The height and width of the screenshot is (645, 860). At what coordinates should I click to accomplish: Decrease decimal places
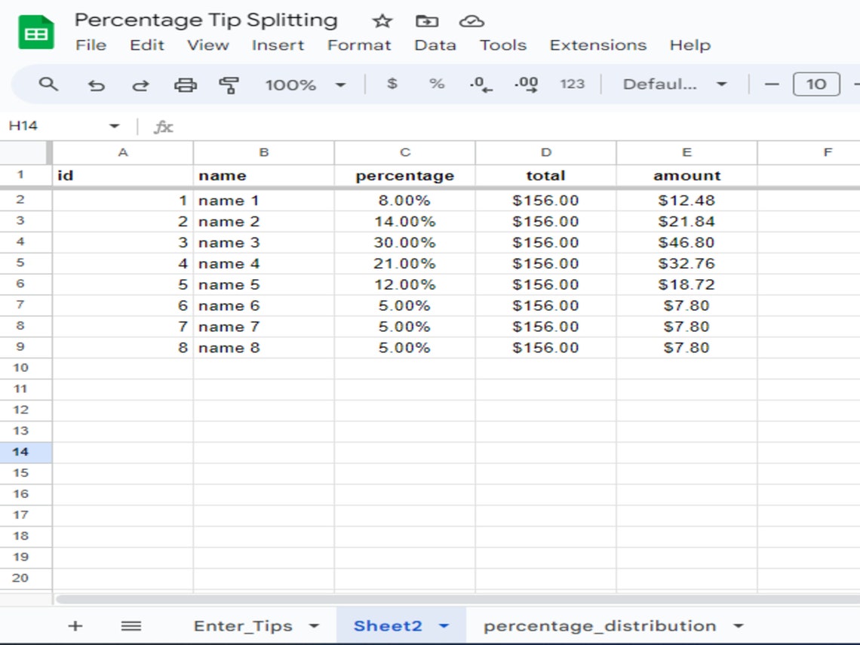click(481, 84)
